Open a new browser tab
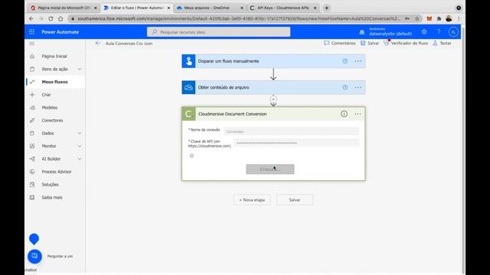 pos(327,8)
